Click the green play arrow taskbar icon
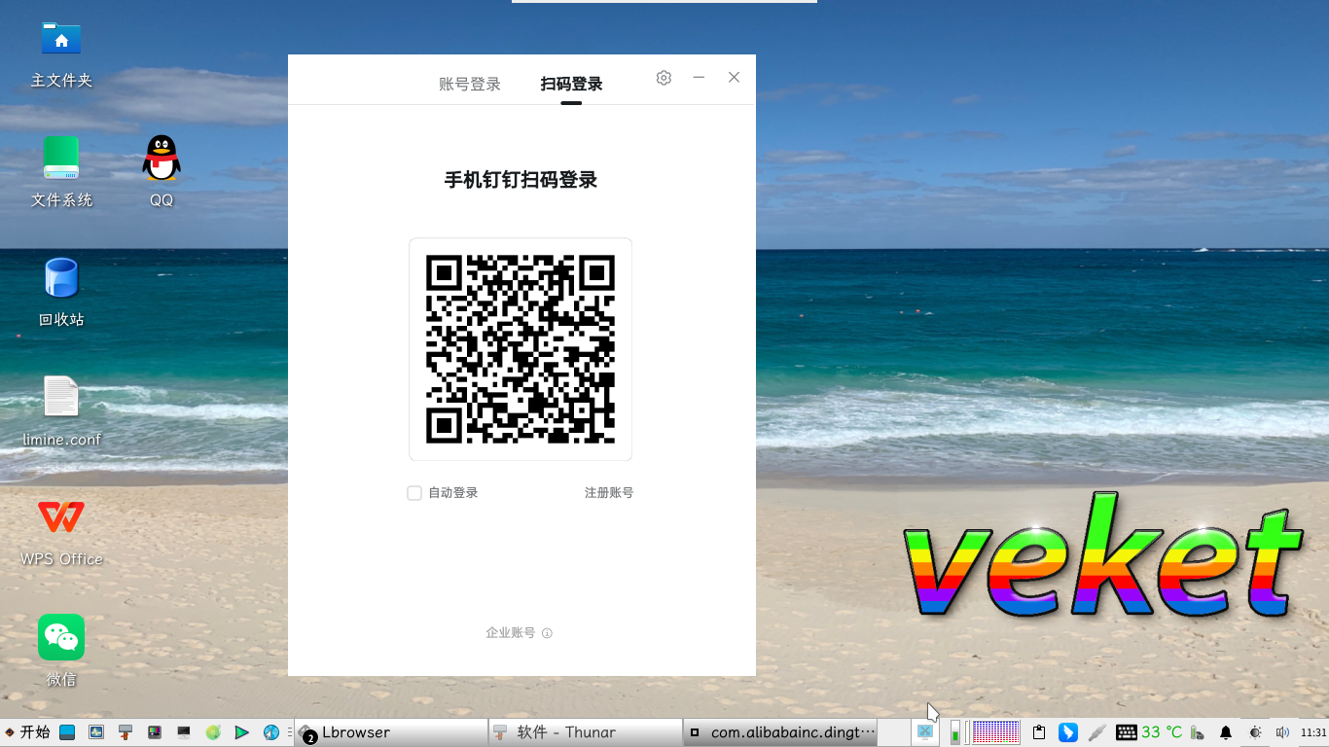The width and height of the screenshot is (1329, 747). [242, 732]
